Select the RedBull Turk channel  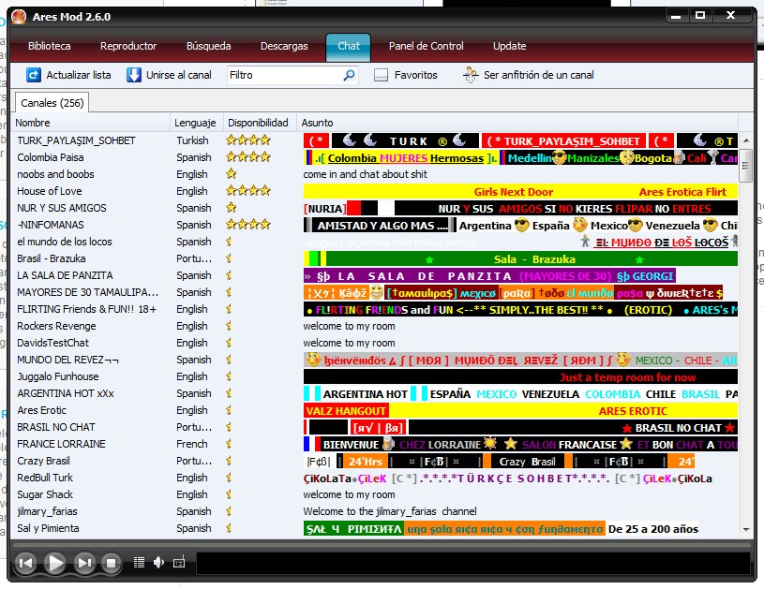click(x=374, y=478)
